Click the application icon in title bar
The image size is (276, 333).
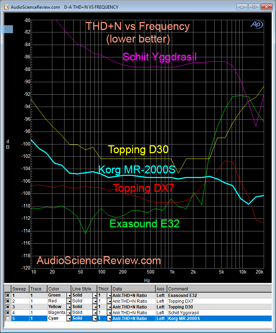[x=6, y=7]
